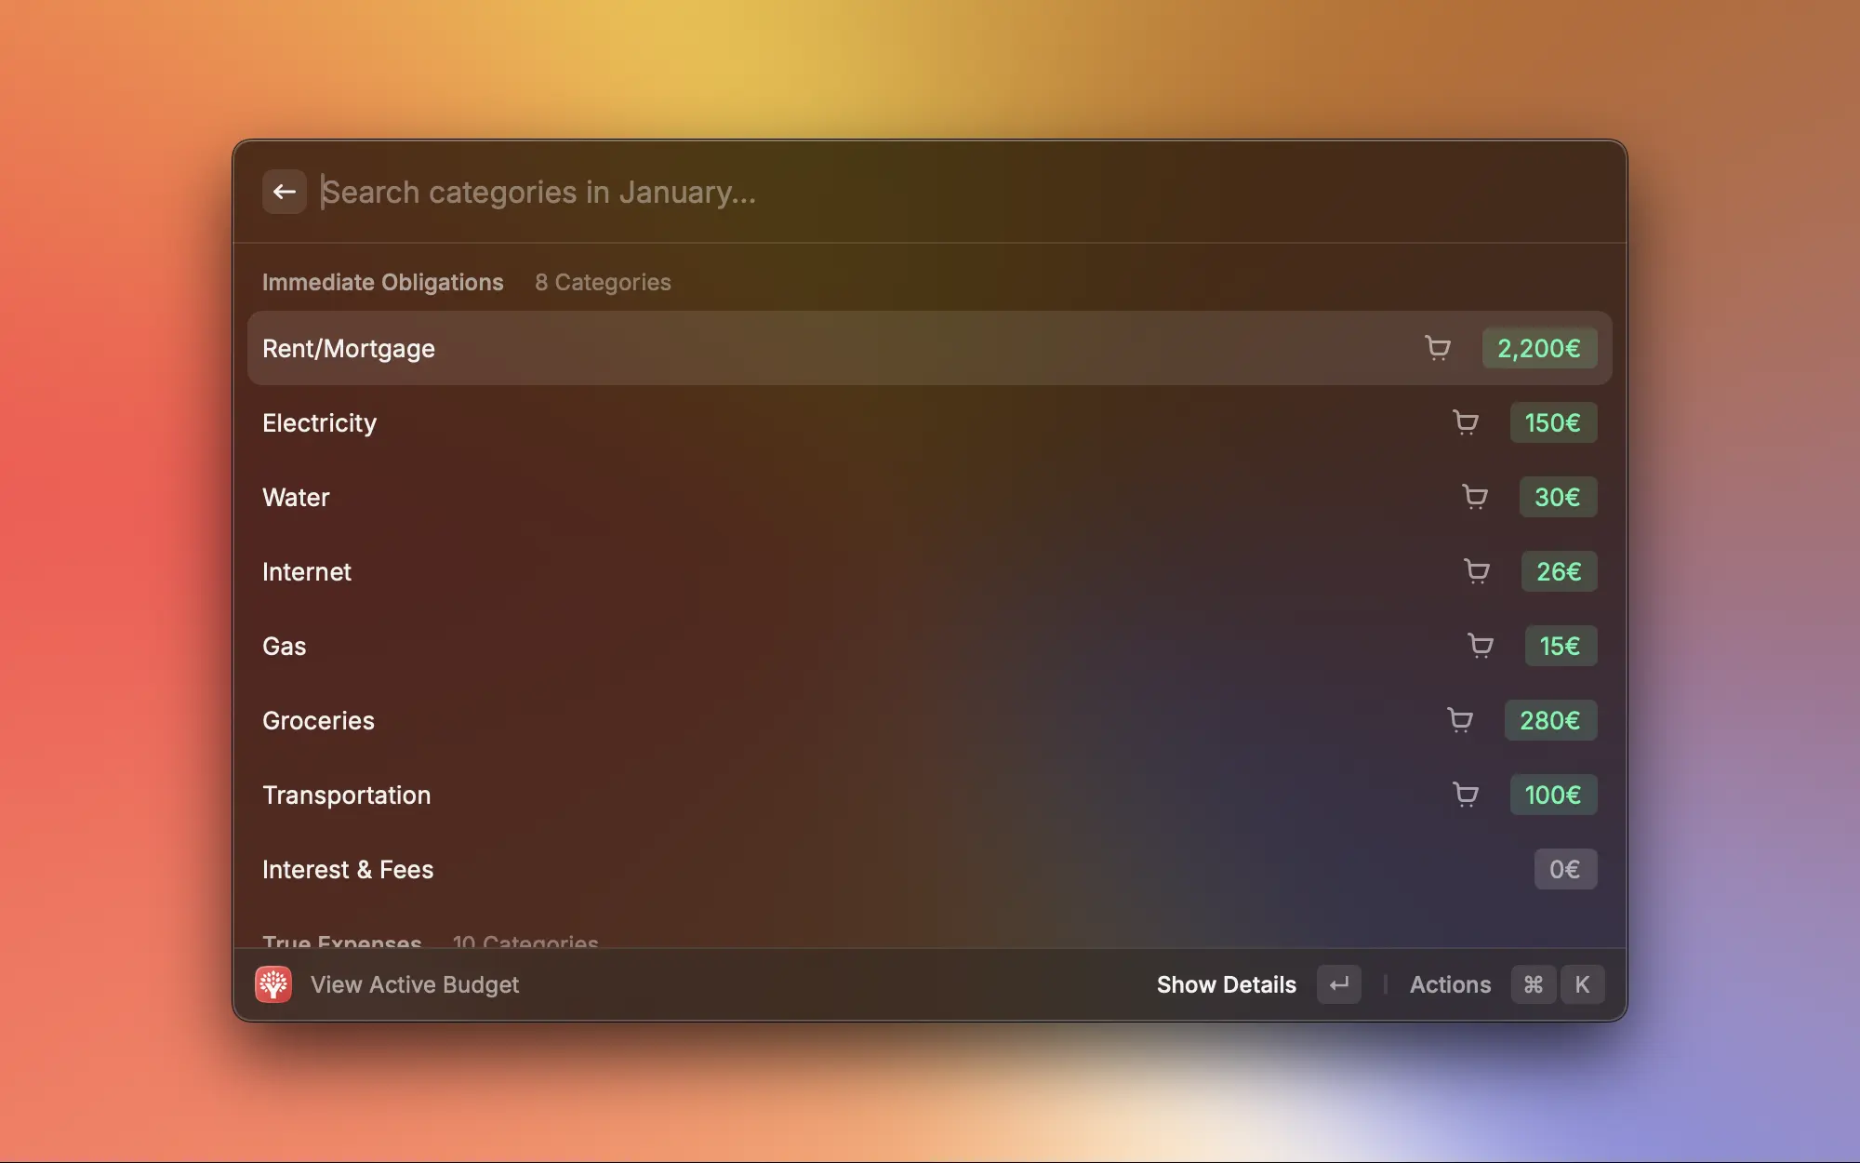Click the 2,200€ balance tag
Viewport: 1860px width, 1163px height.
click(x=1539, y=348)
